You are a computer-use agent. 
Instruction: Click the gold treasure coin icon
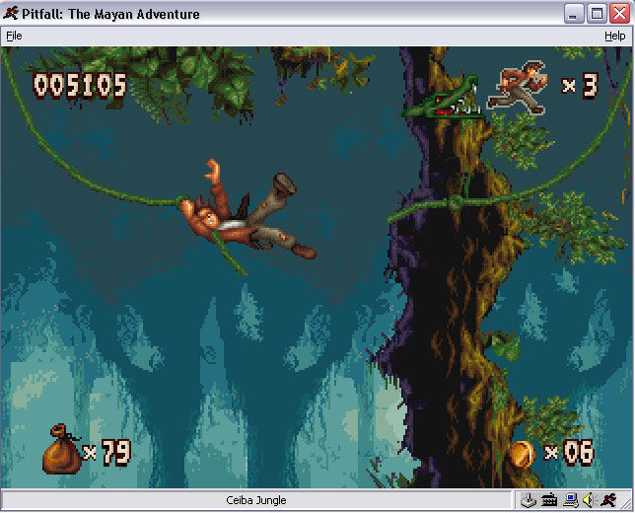[522, 453]
